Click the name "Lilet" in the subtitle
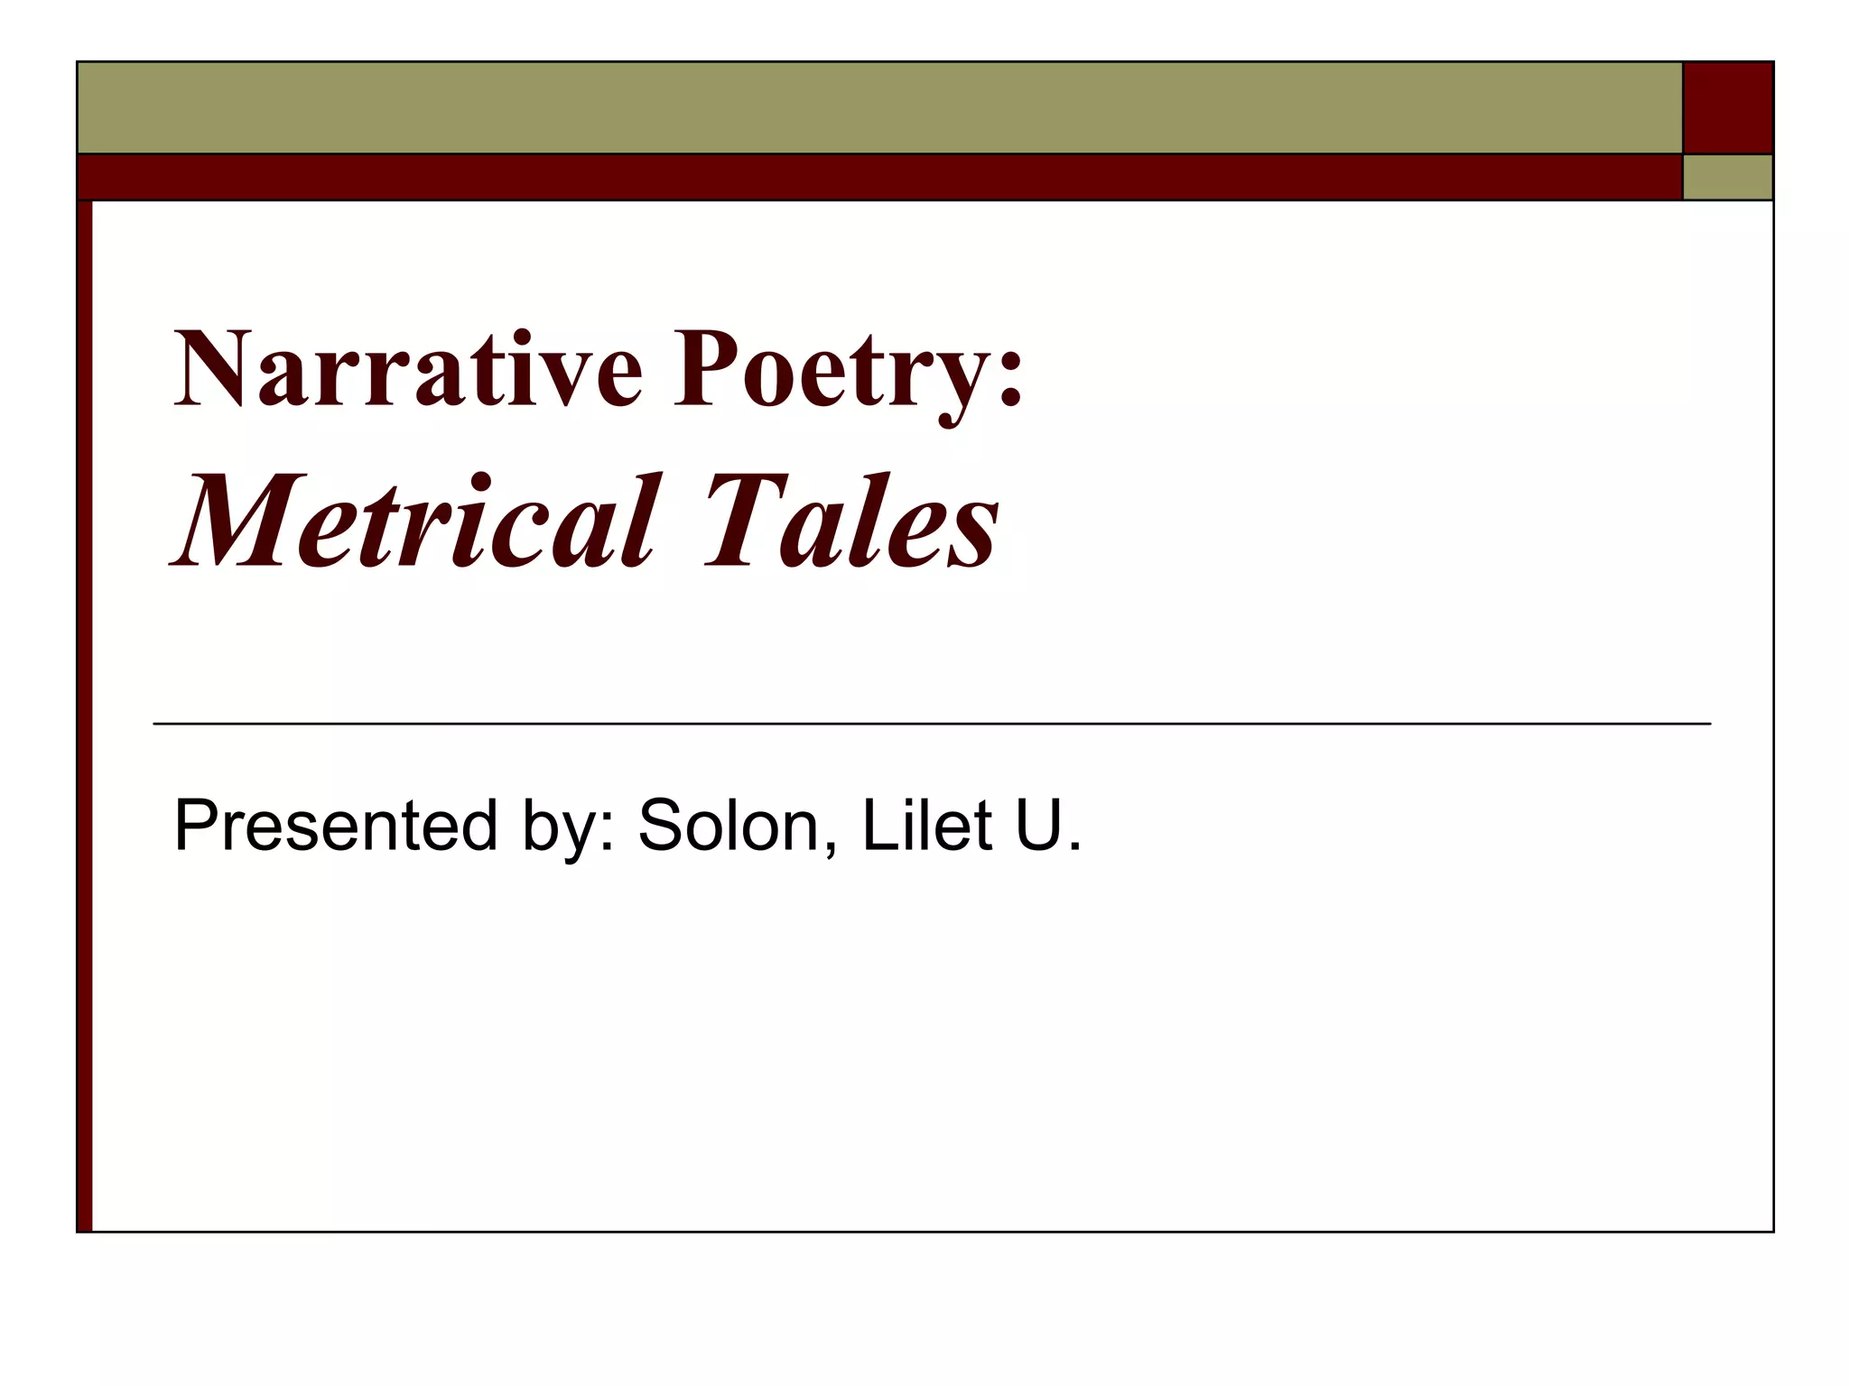 coord(927,825)
